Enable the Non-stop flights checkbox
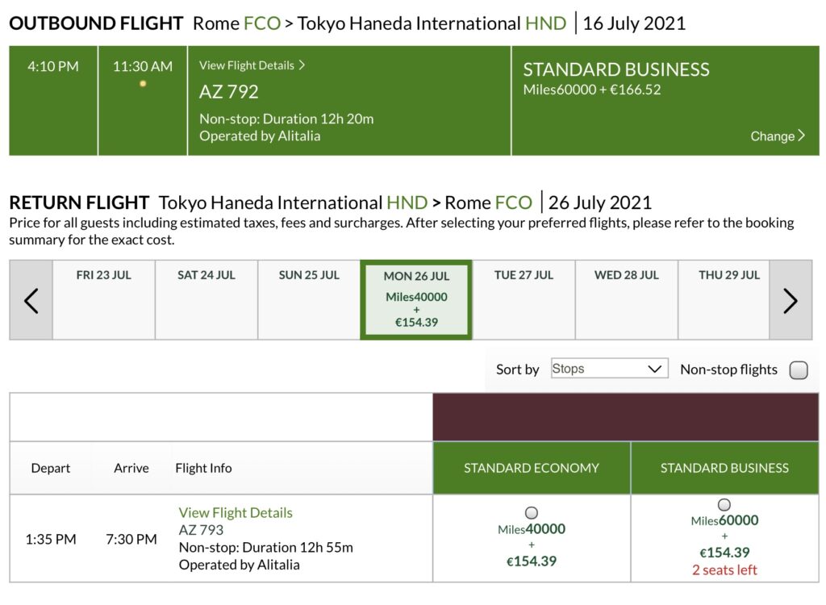Image resolution: width=826 pixels, height=605 pixels. [799, 370]
